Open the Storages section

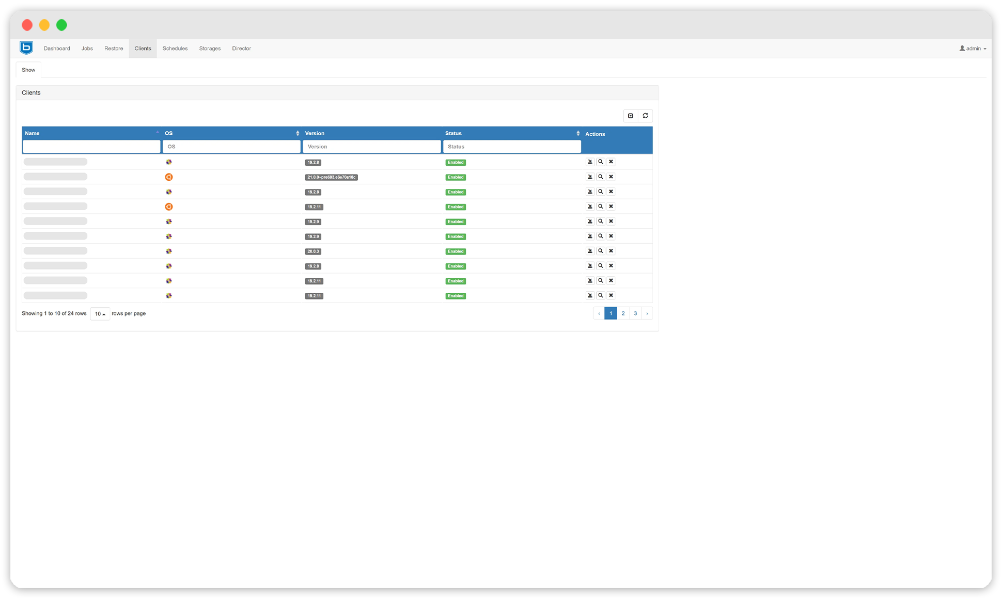[209, 48]
